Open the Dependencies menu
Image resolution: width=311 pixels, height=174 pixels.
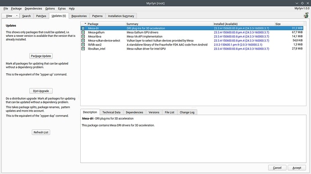click(x=33, y=9)
